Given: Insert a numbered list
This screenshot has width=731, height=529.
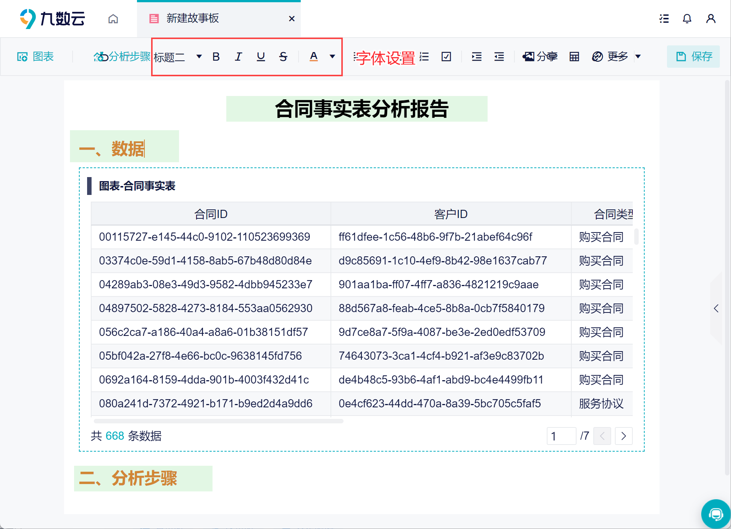Looking at the screenshot, I should [424, 57].
